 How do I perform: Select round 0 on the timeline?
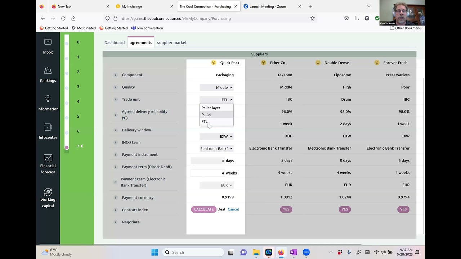coord(78,42)
